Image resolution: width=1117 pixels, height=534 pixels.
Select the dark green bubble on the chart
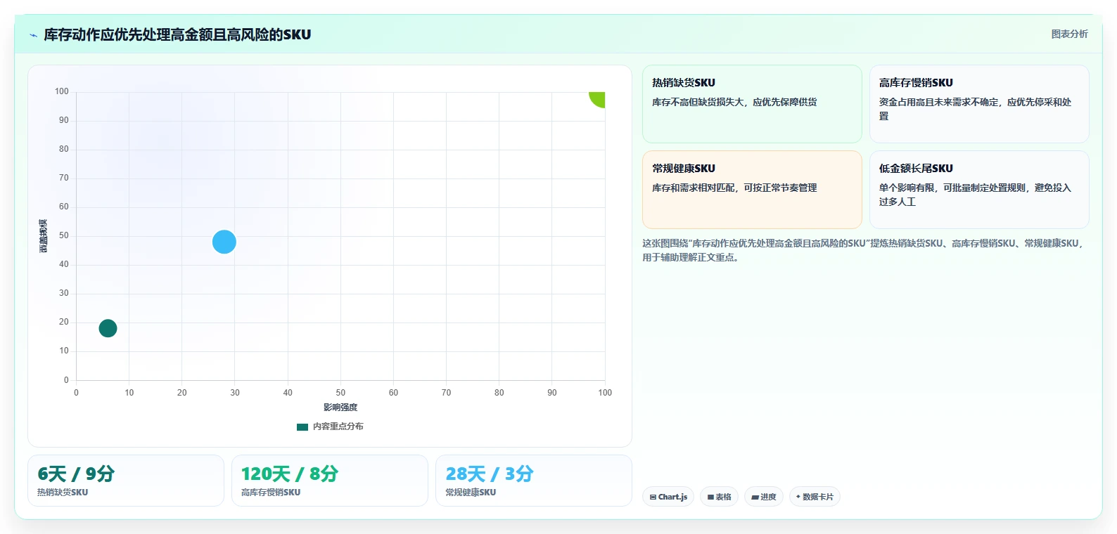(x=108, y=328)
